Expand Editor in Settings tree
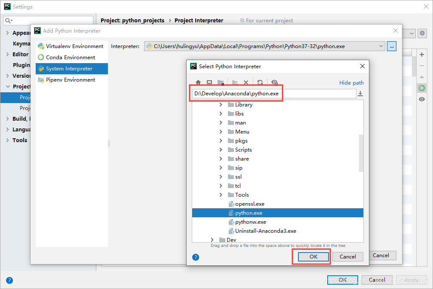 pos(7,55)
